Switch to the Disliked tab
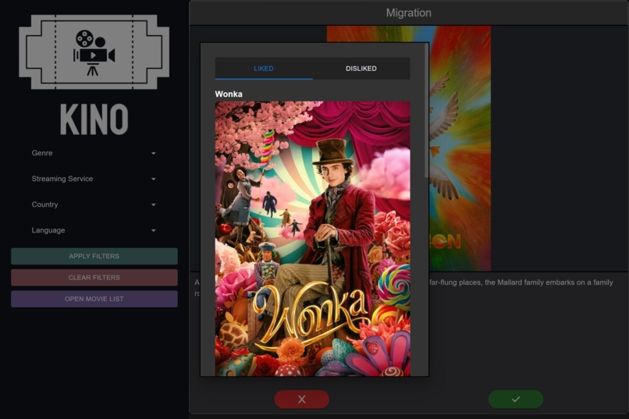The width and height of the screenshot is (629, 419). 361,69
